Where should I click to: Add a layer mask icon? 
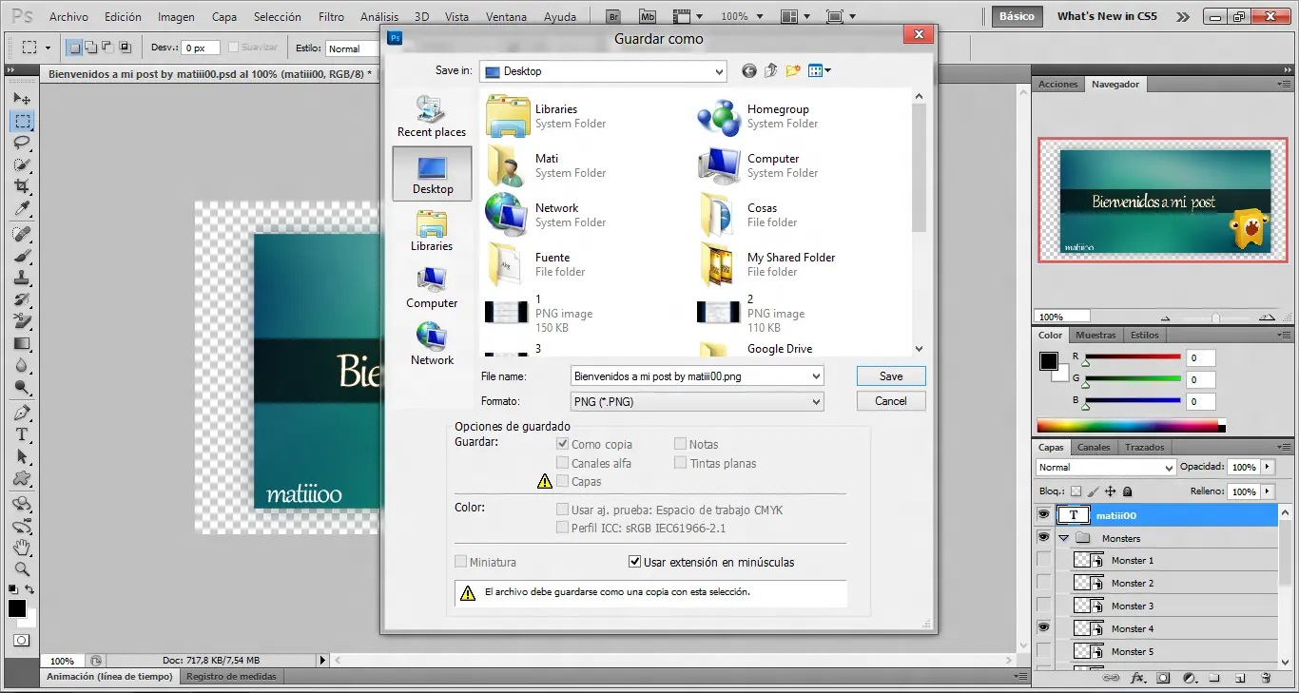(1163, 678)
